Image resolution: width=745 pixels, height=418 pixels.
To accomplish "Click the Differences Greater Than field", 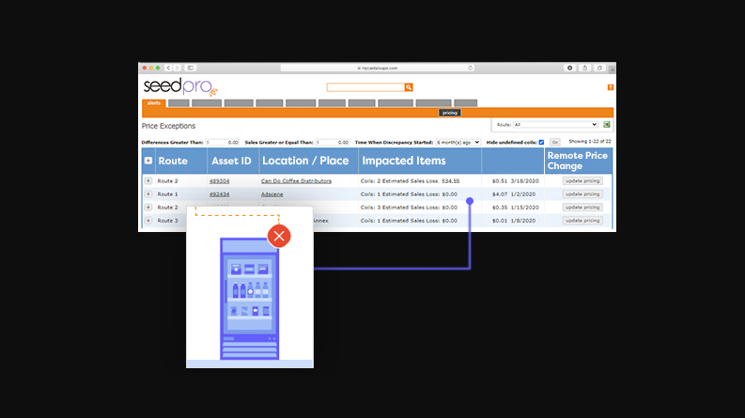I will point(222,142).
